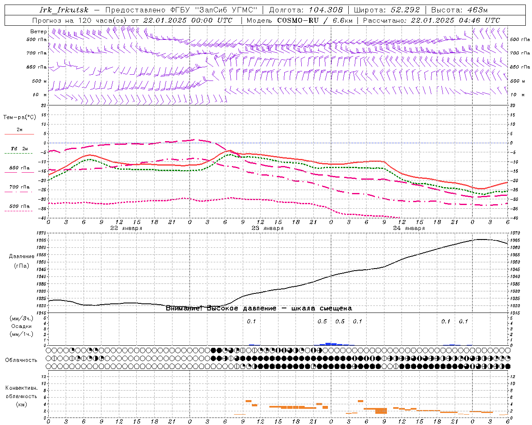Click the 'Td 2м' dew point legend entry
The image size is (532, 425).
(20, 149)
